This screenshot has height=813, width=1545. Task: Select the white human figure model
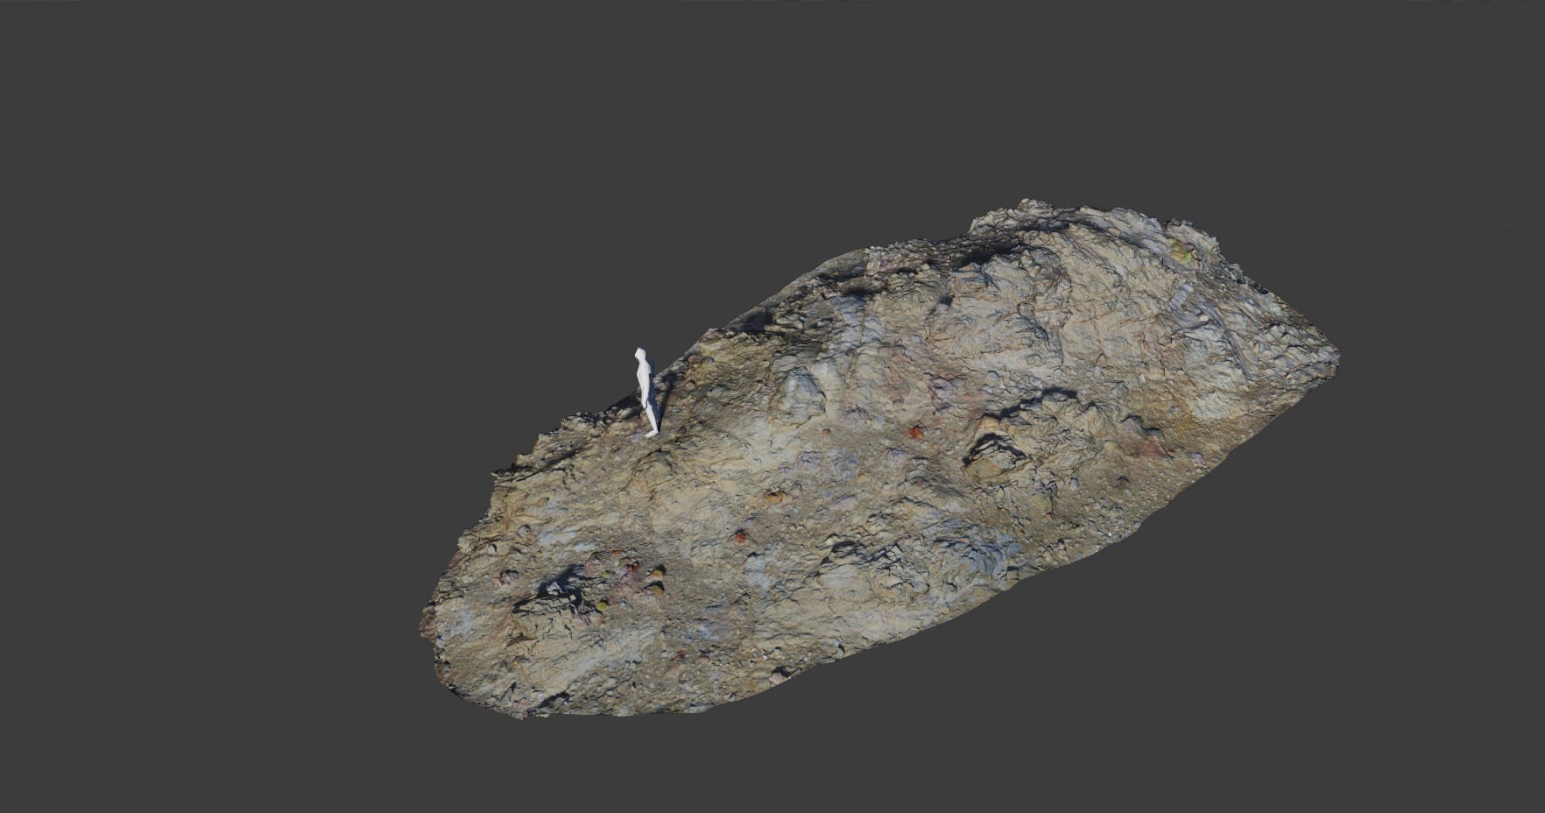click(x=646, y=392)
